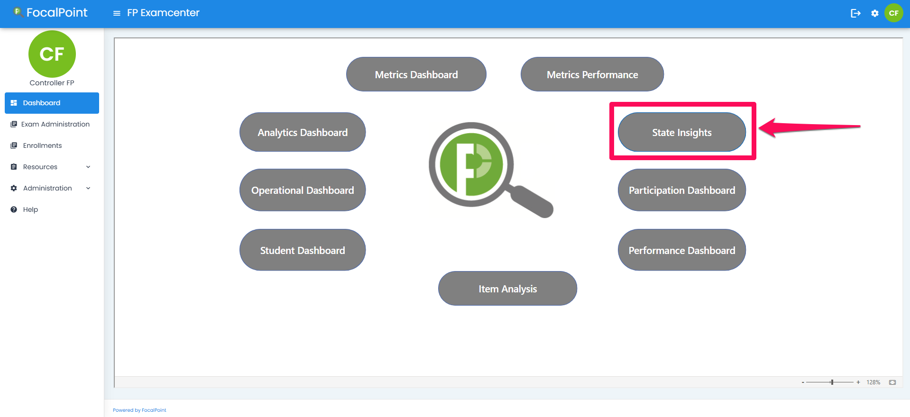This screenshot has height=417, width=910.
Task: Click the Enrollments sidebar icon
Action: tap(14, 145)
